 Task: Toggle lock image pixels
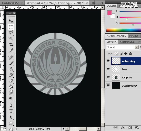[x=121, y=54]
